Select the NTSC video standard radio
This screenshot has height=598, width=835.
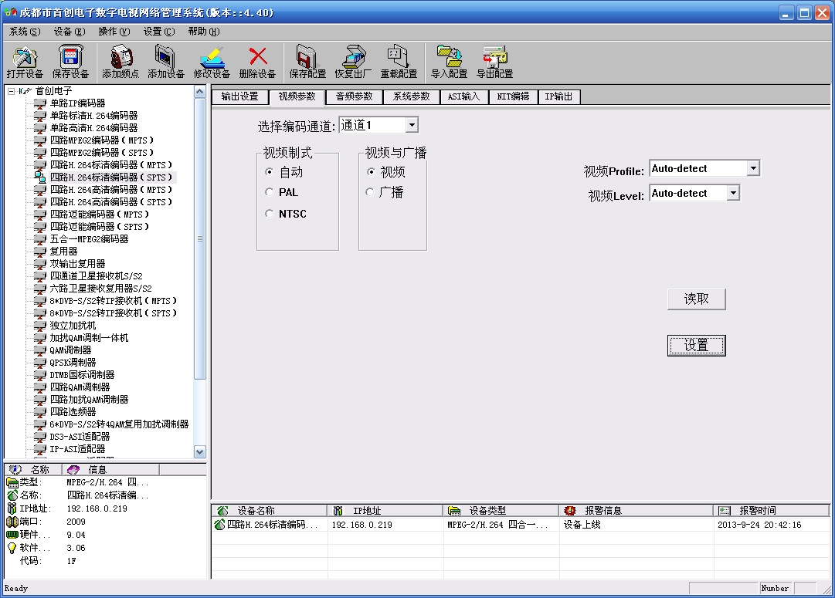point(269,213)
